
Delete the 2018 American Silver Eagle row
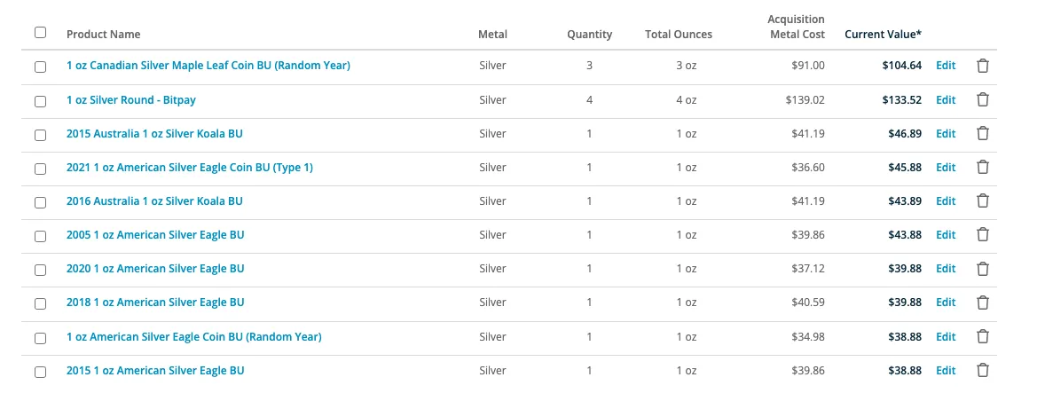[x=982, y=303]
